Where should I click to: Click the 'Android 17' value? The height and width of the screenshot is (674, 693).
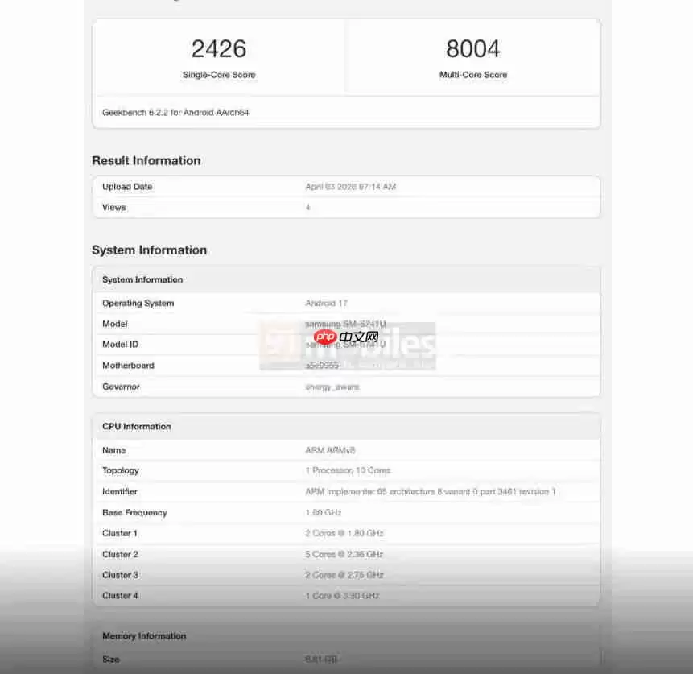pos(326,304)
